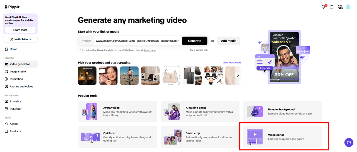Viewport: 357px width, 152px height.
Task: Click the promo banner's purple Generate pill
Action: (x=265, y=68)
